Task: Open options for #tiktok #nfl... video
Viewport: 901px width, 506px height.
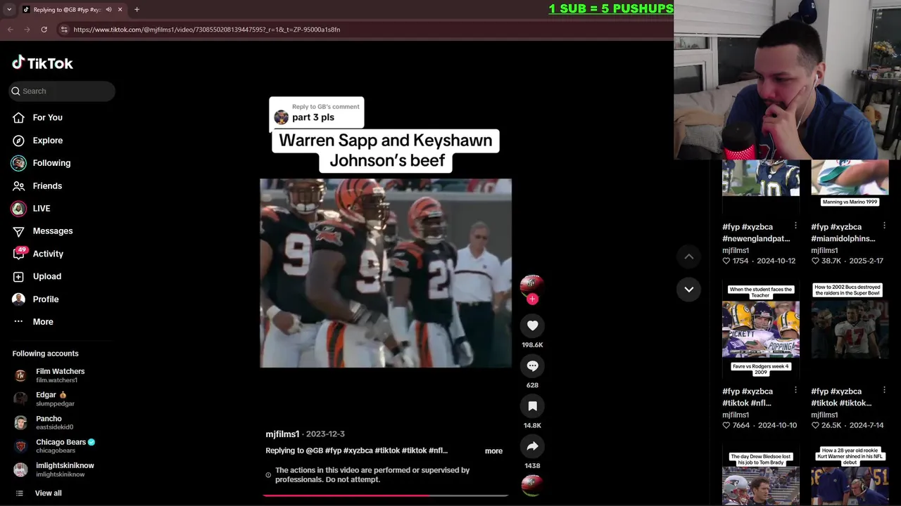Action: coord(795,390)
